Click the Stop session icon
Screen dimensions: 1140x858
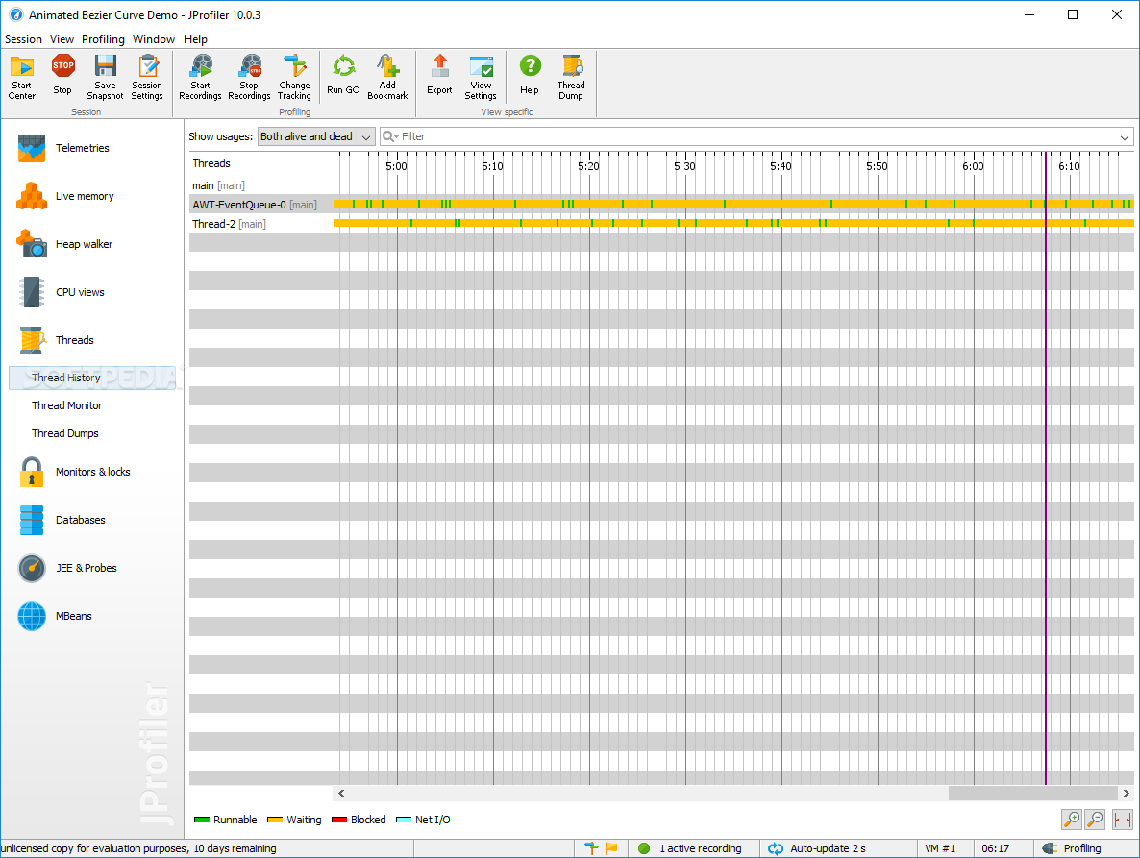[62, 76]
